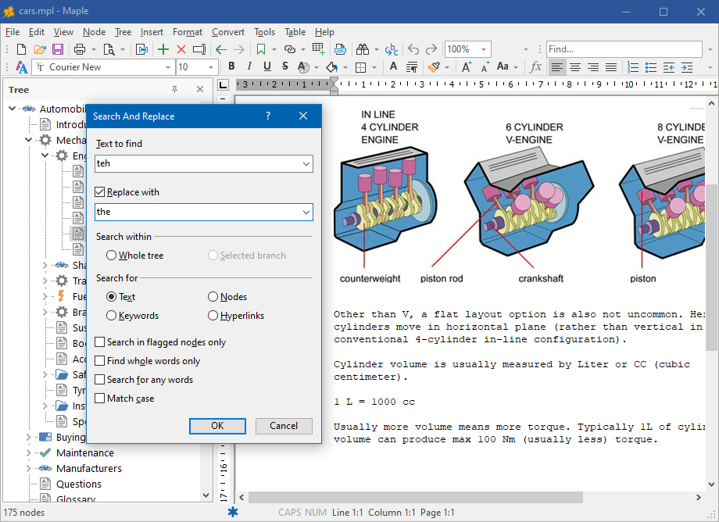Open the Courier New font dropdown
This screenshot has width=719, height=522.
tap(168, 67)
